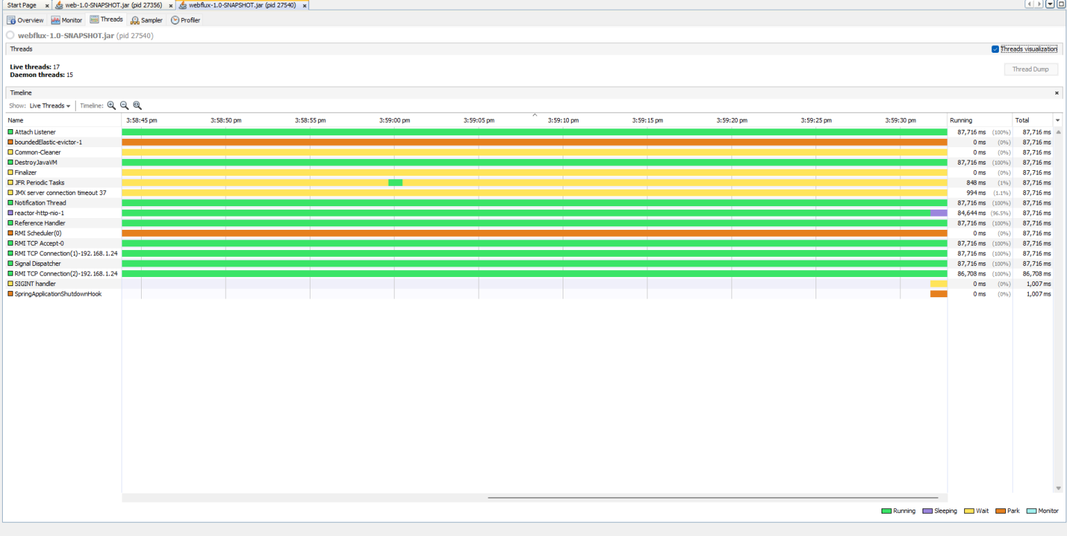This screenshot has height=536, width=1067.
Task: Sort by Name column header
Action: click(x=64, y=121)
